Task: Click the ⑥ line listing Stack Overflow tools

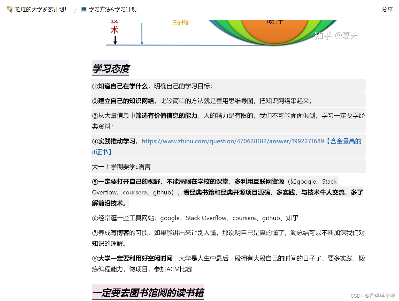Action: coord(195,218)
